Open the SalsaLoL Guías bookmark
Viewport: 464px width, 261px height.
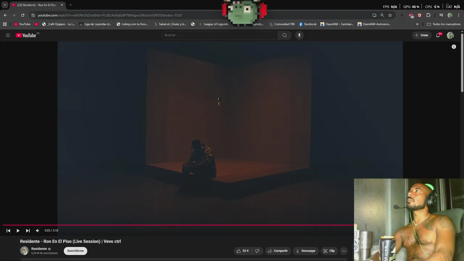(x=170, y=24)
